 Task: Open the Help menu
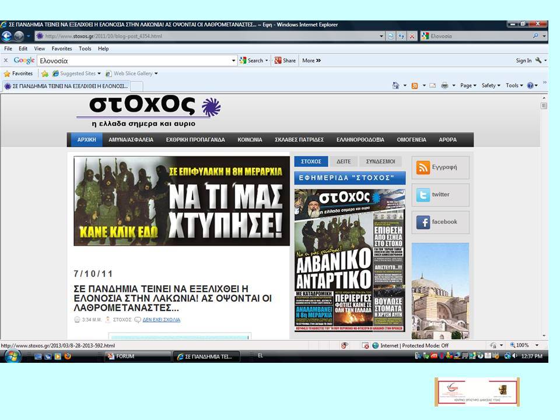[103, 48]
